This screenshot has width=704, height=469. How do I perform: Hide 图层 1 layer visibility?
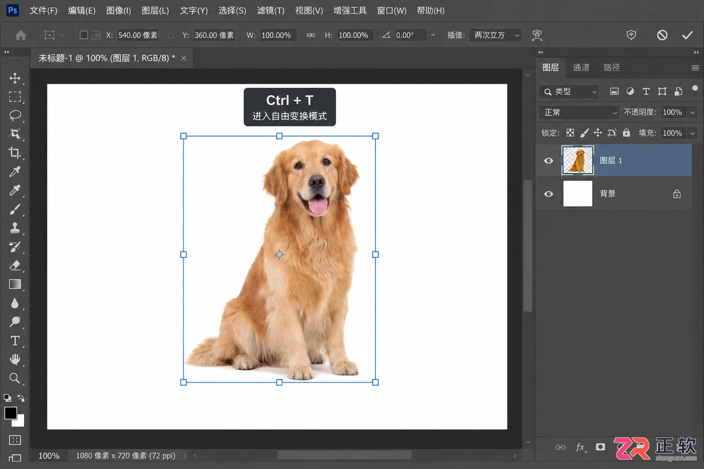[x=549, y=161]
